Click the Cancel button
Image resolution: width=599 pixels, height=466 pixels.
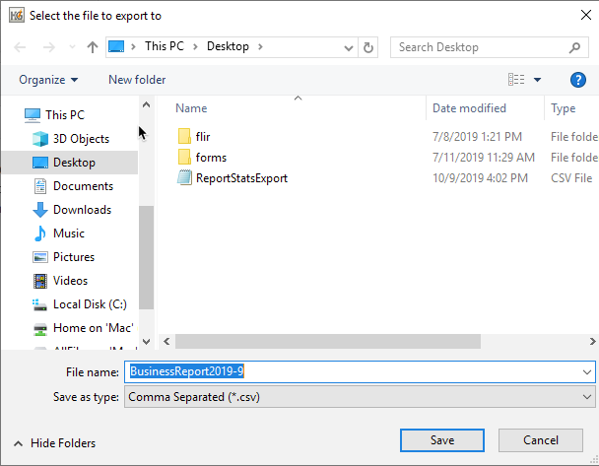541,440
